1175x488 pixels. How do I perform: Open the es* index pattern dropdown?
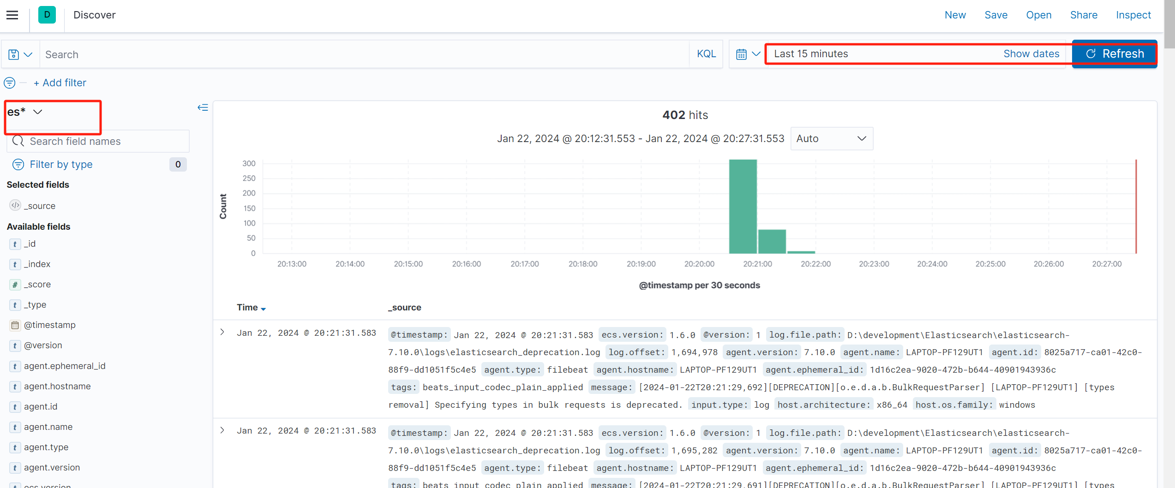click(25, 112)
